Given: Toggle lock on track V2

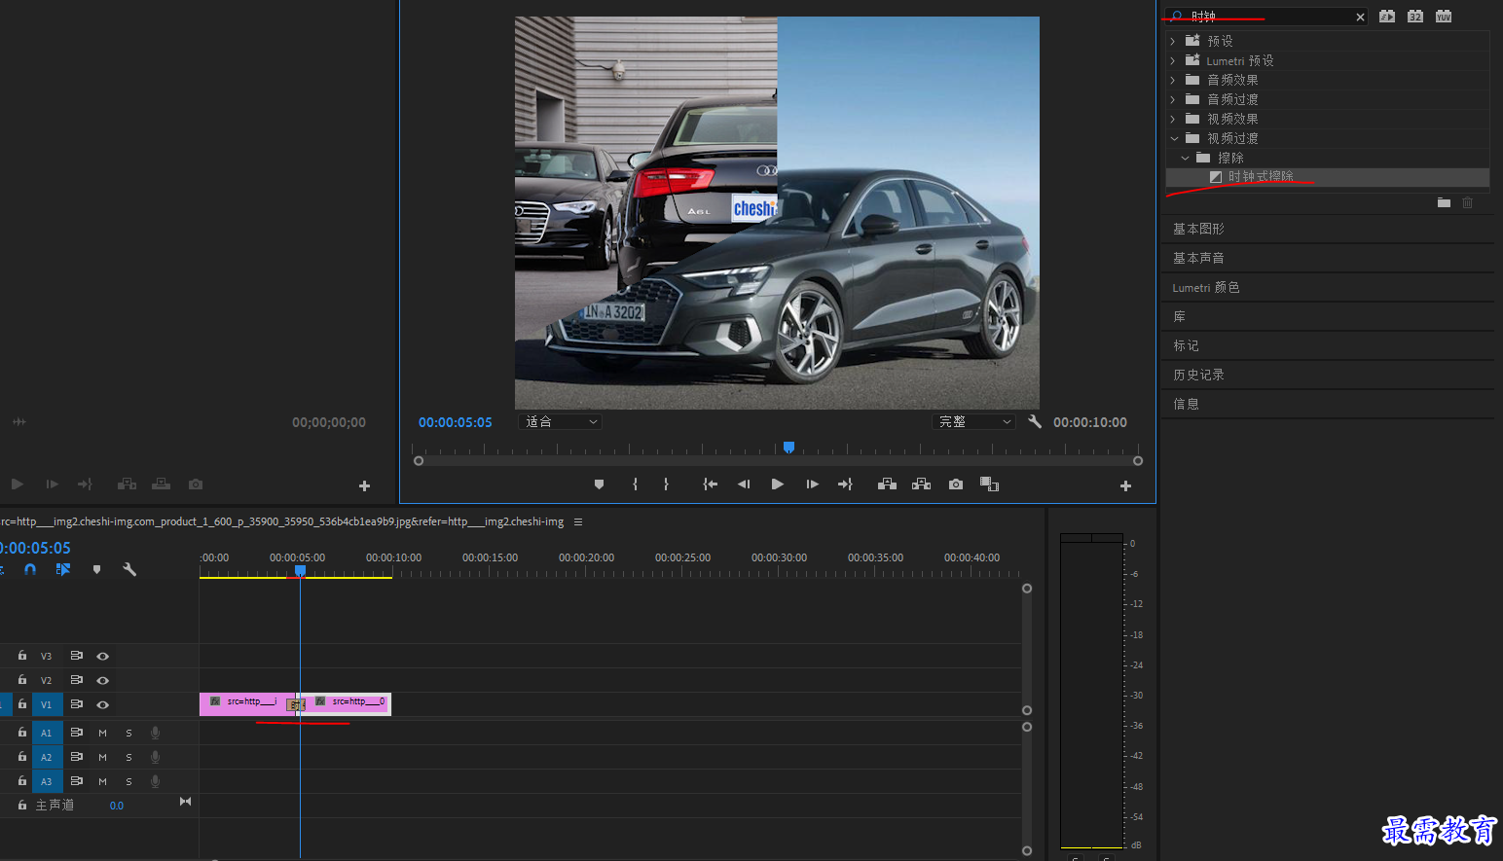Looking at the screenshot, I should [22, 680].
